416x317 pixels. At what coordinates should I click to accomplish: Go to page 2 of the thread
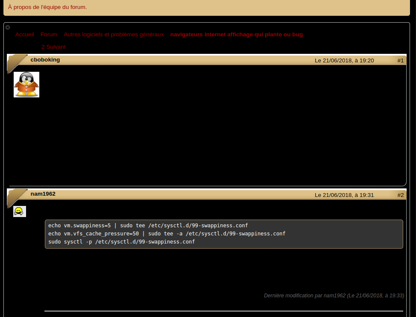[x=43, y=47]
